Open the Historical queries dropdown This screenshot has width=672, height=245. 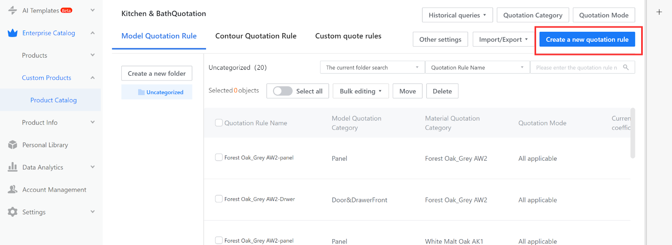[x=457, y=15]
